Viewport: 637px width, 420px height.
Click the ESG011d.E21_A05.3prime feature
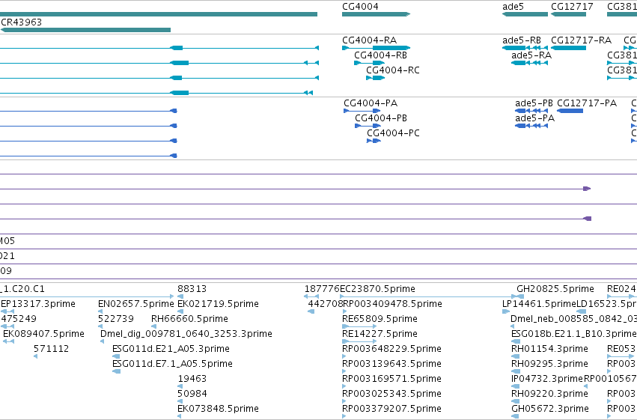(x=116, y=356)
